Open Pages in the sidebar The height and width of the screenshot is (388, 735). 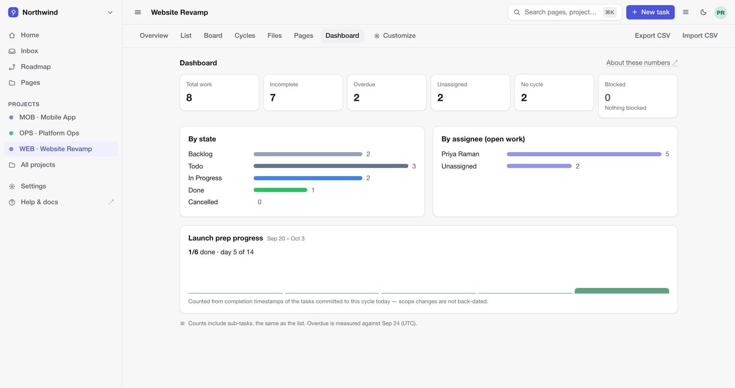click(61, 83)
